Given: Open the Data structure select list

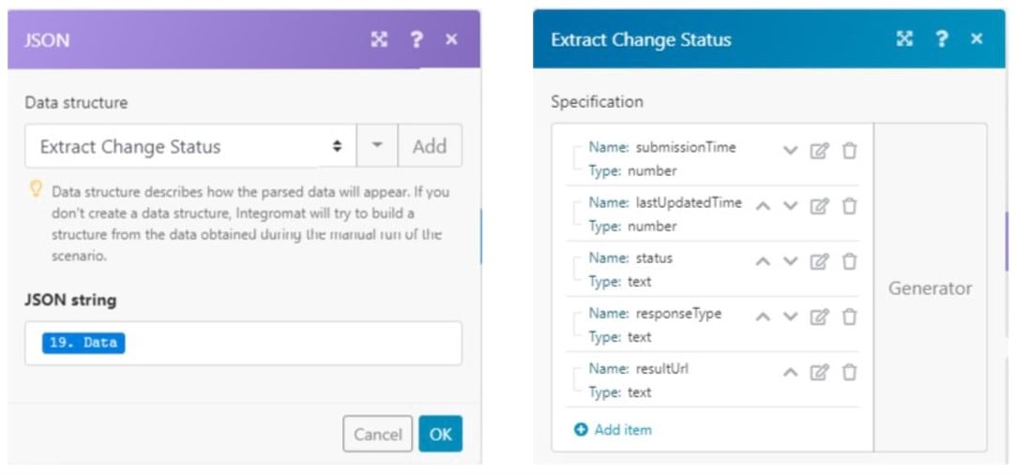Looking at the screenshot, I should 190,146.
